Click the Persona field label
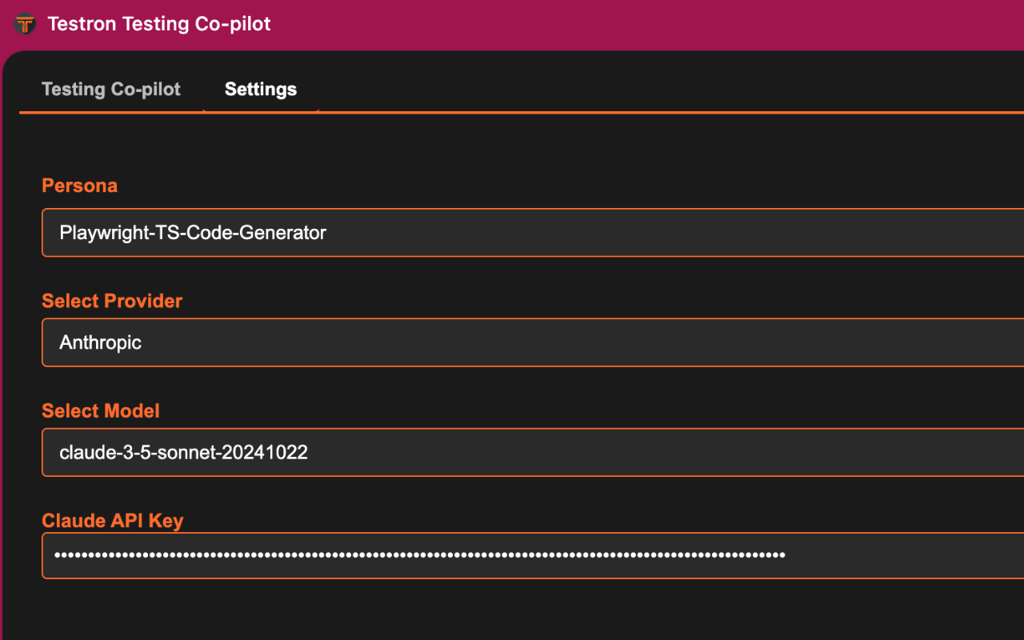 79,186
